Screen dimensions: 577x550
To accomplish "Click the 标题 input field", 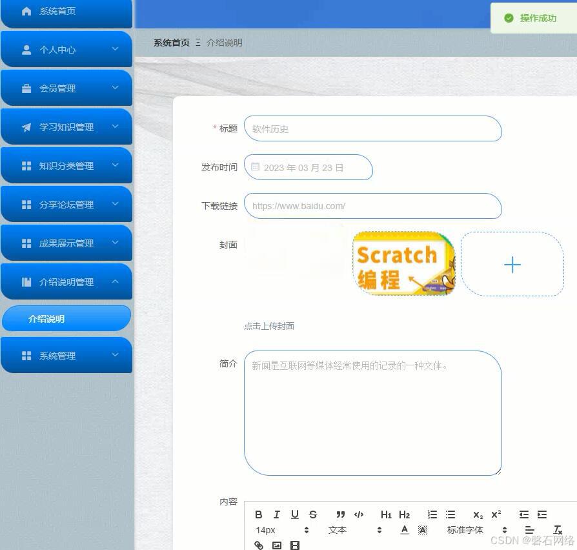I will tap(373, 128).
